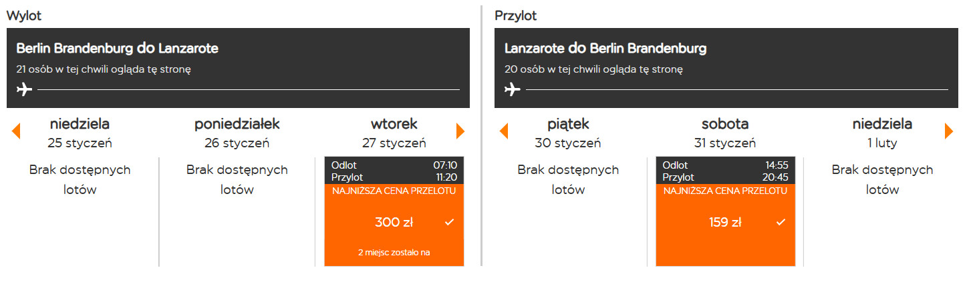Choose the 300 zł outbound fare

tap(394, 223)
